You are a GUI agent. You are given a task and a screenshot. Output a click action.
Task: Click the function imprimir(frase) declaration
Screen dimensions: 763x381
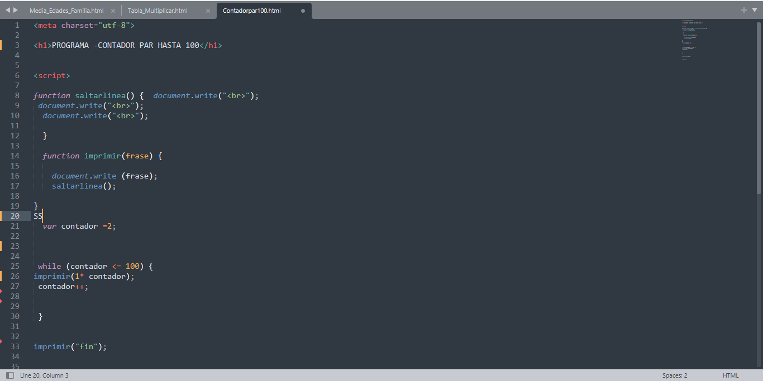point(102,156)
